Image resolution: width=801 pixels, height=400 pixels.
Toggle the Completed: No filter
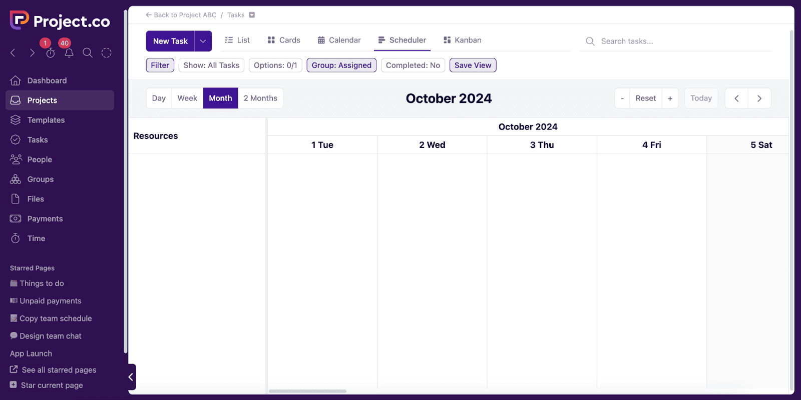pos(413,65)
